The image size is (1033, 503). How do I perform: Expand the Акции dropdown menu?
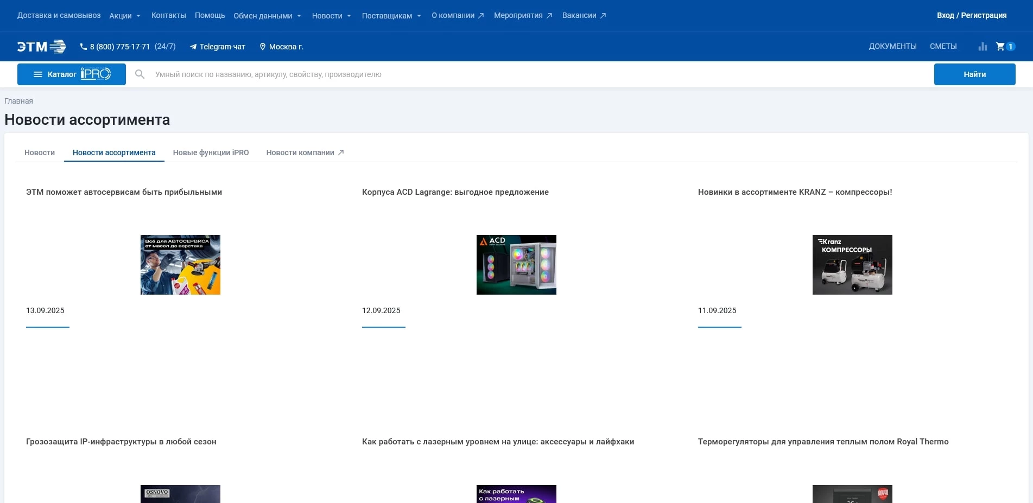[125, 16]
